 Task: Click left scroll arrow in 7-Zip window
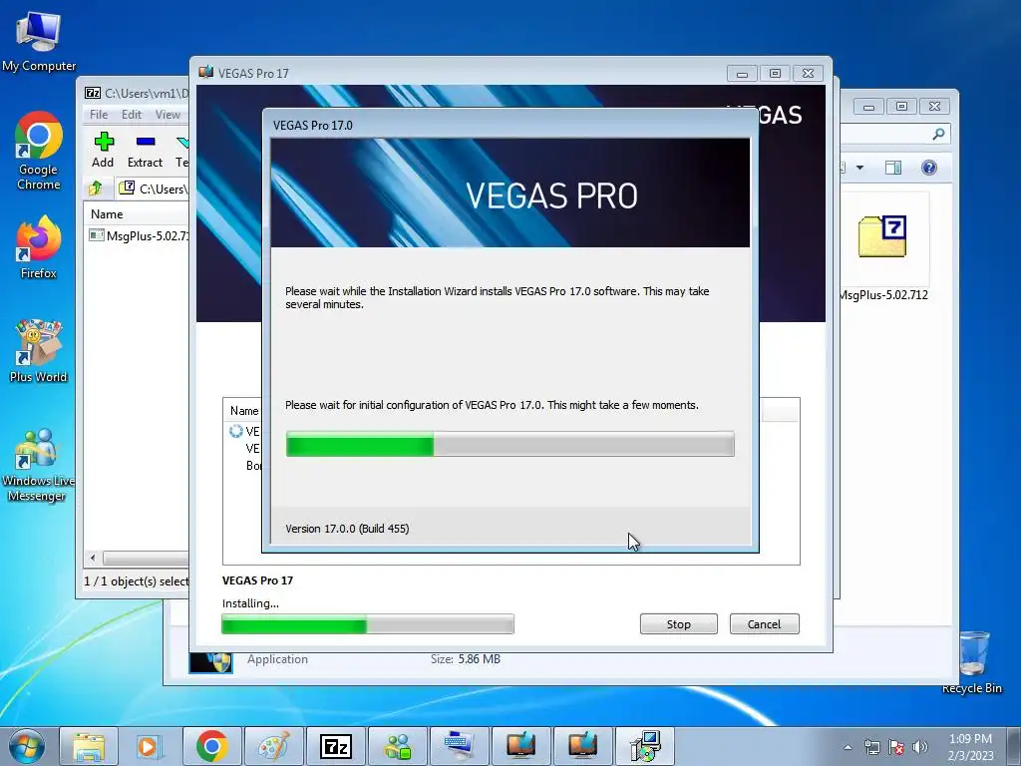(x=93, y=559)
